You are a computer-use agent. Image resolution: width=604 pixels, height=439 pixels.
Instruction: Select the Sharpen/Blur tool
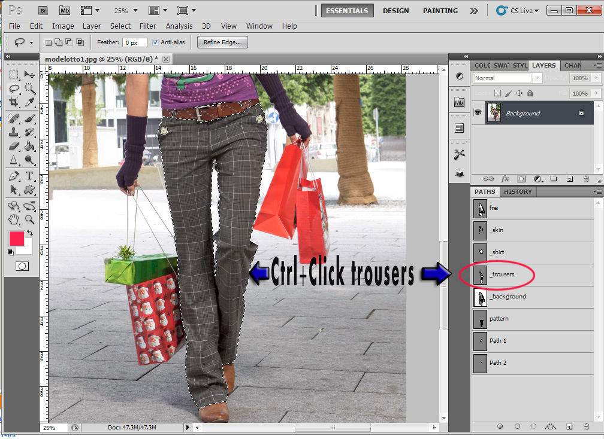14,160
